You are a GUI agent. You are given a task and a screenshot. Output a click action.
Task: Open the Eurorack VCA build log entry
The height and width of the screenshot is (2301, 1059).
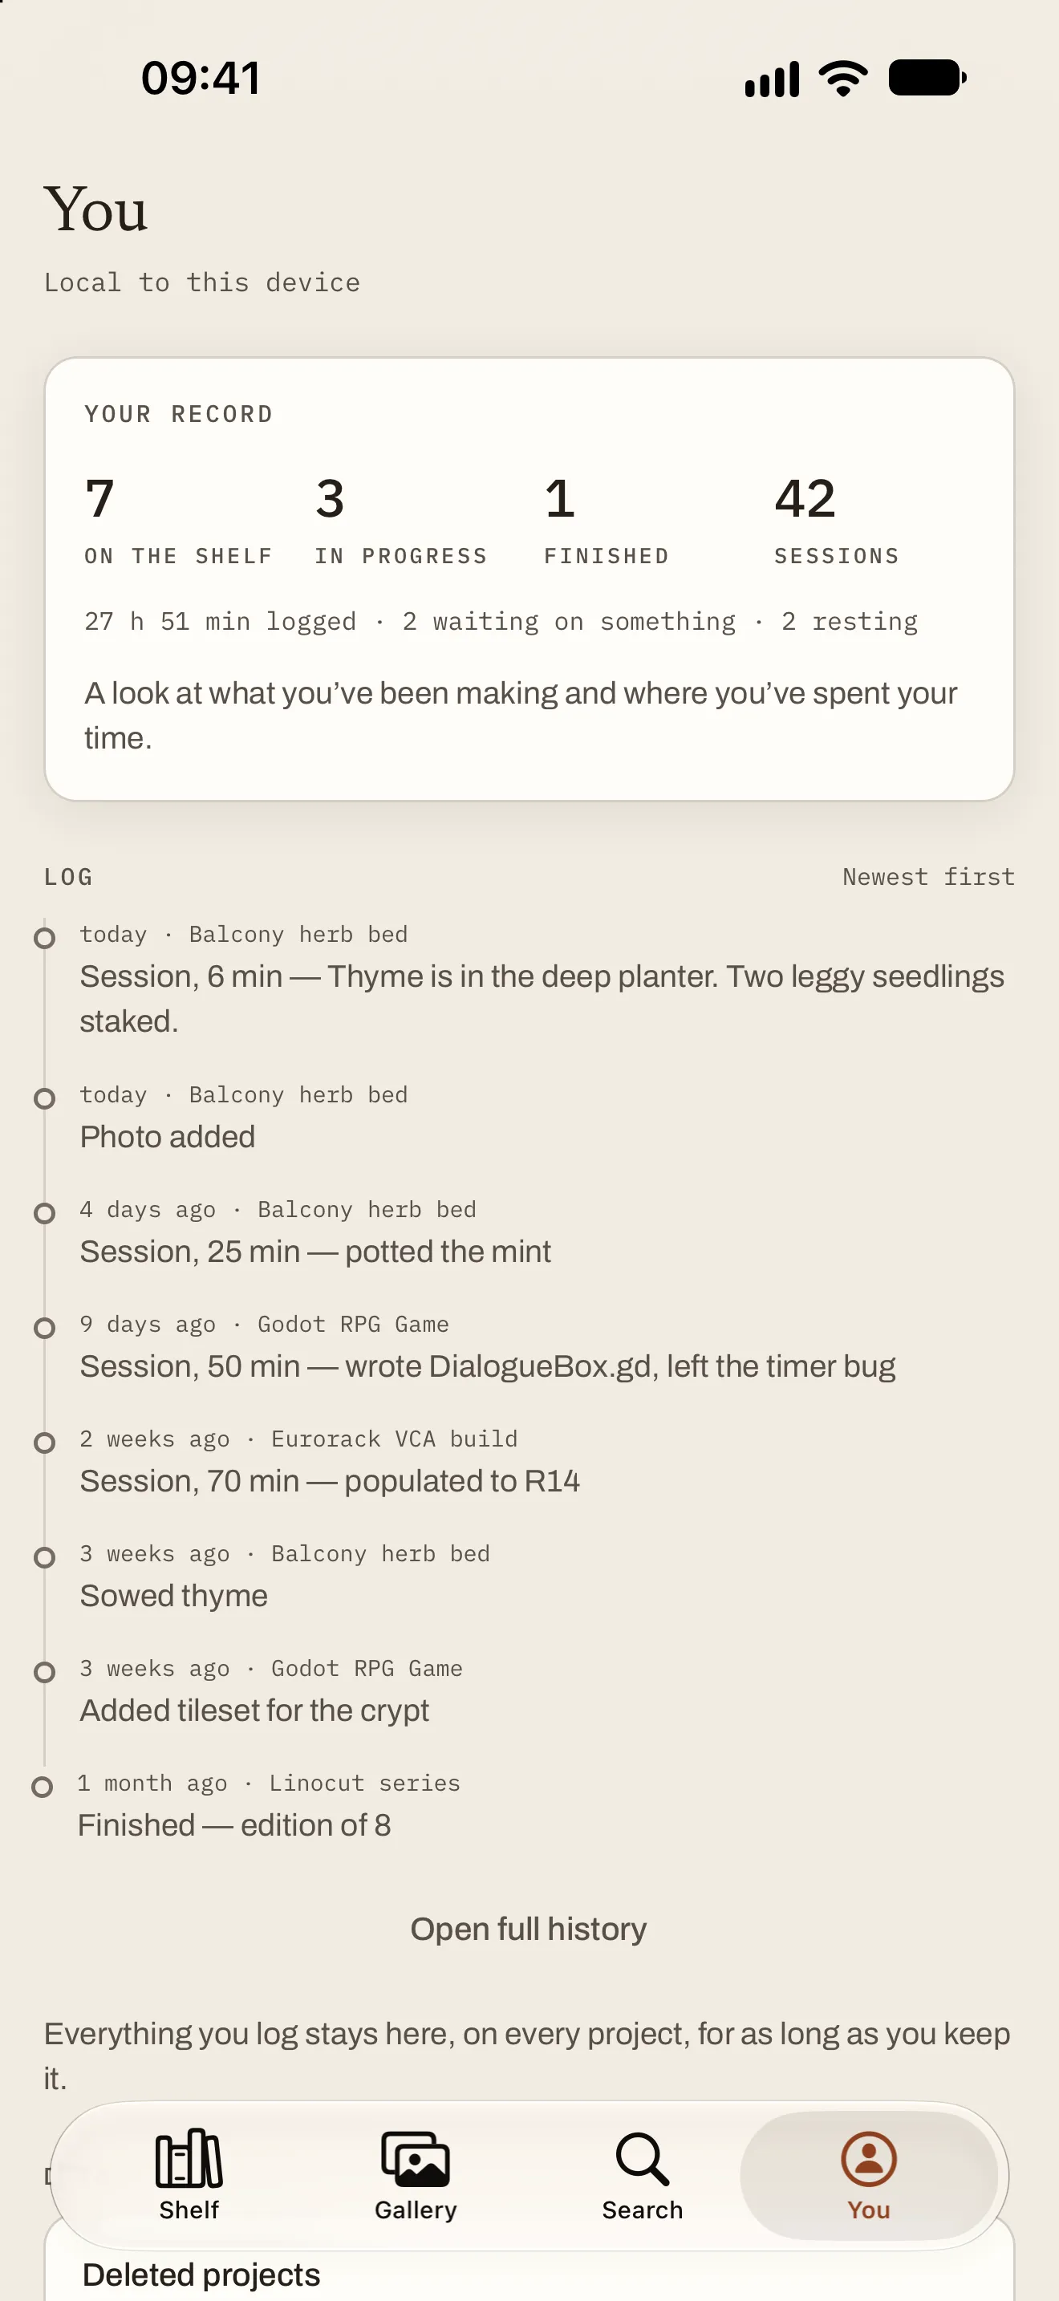point(529,1461)
